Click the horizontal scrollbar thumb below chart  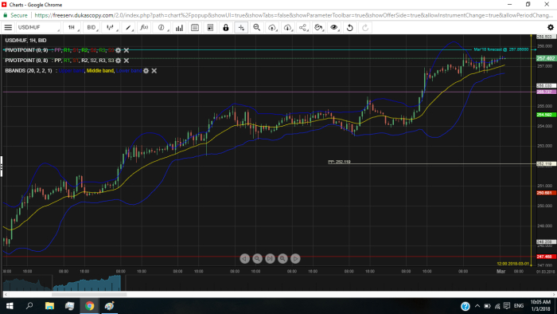pos(89,294)
